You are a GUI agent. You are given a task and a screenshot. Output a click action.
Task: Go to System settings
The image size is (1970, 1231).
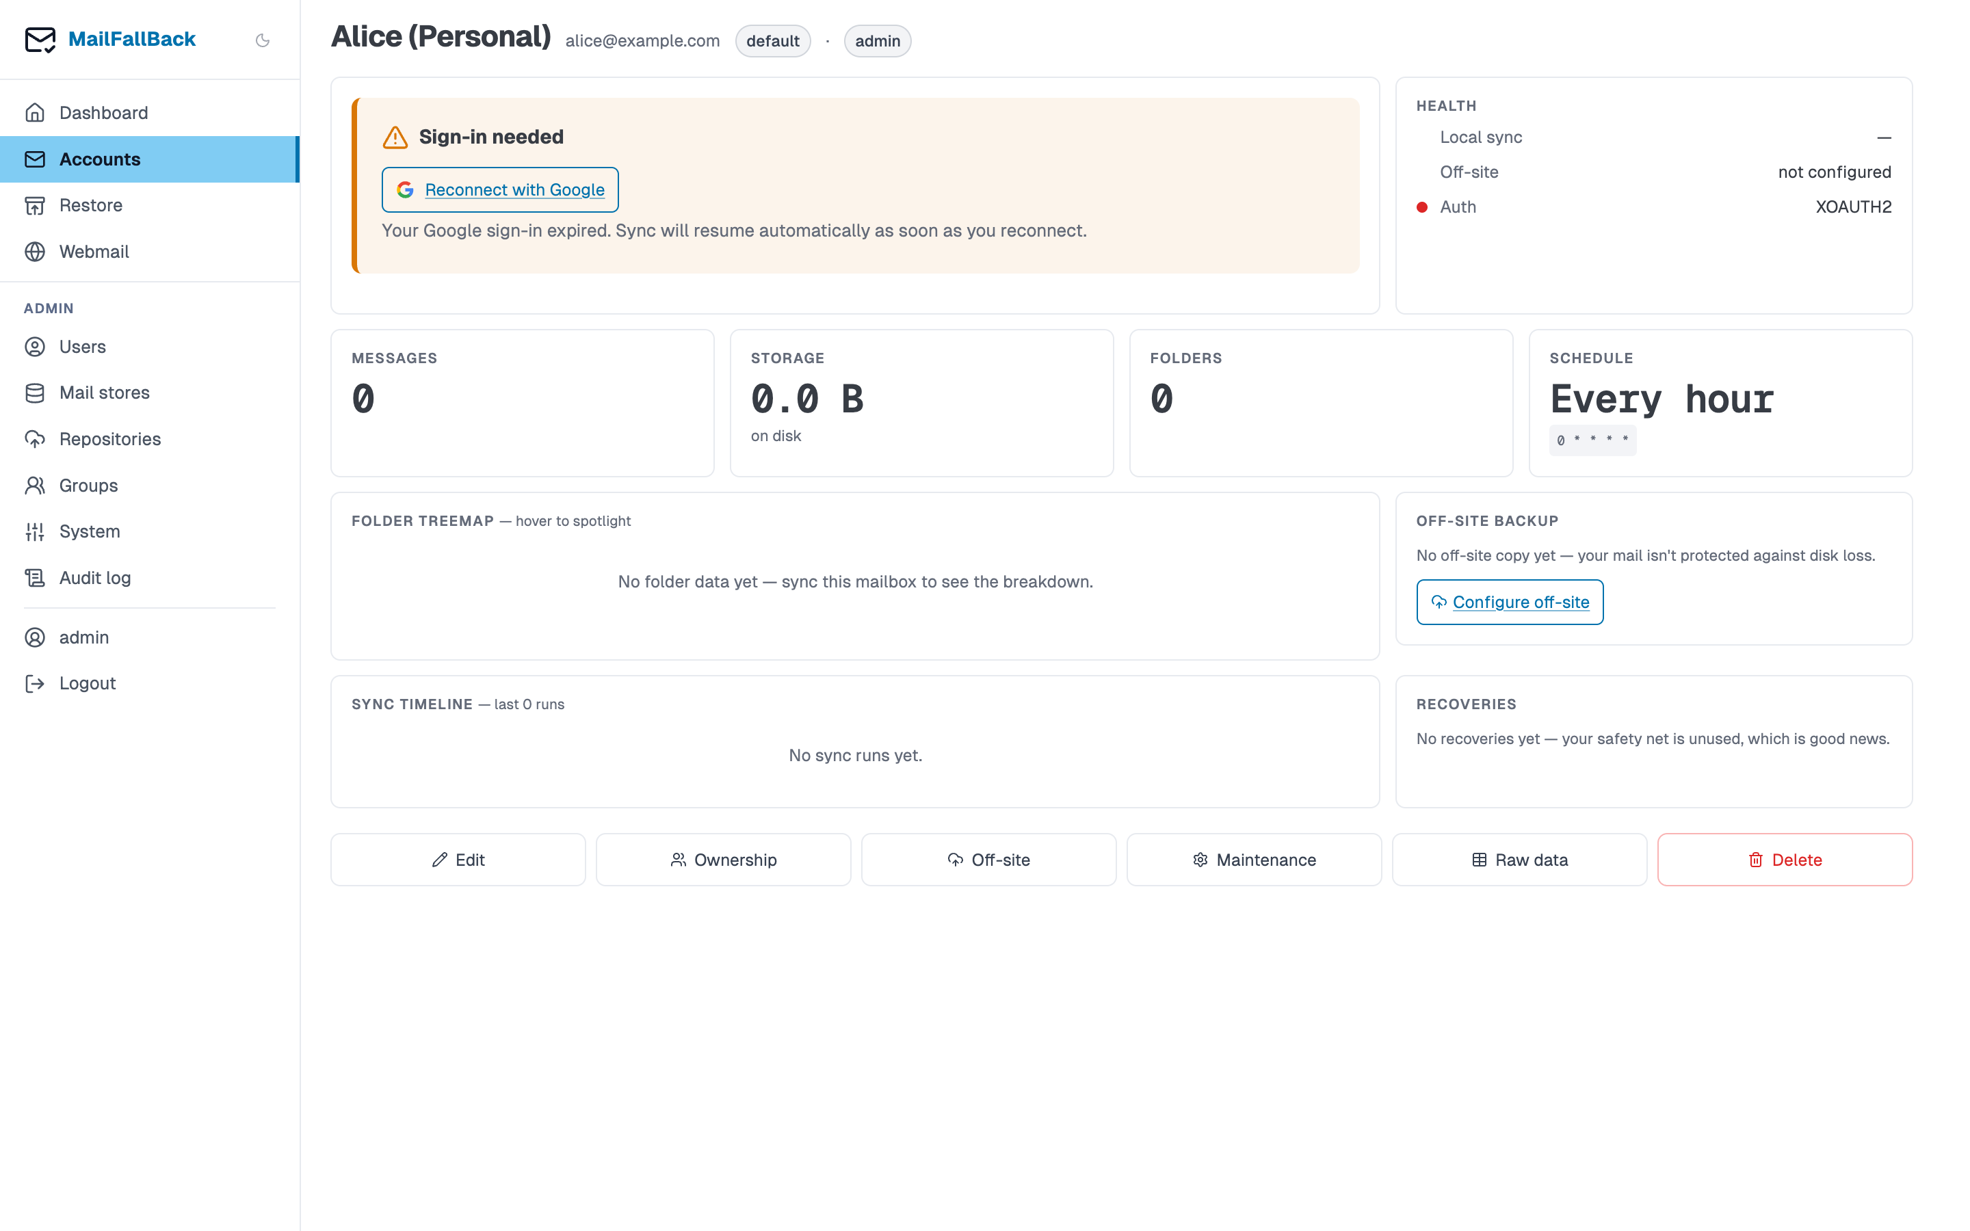(150, 531)
